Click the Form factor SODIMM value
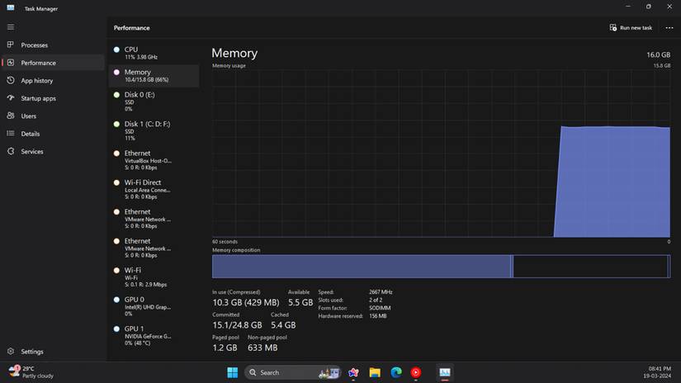681x383 pixels. pos(380,308)
